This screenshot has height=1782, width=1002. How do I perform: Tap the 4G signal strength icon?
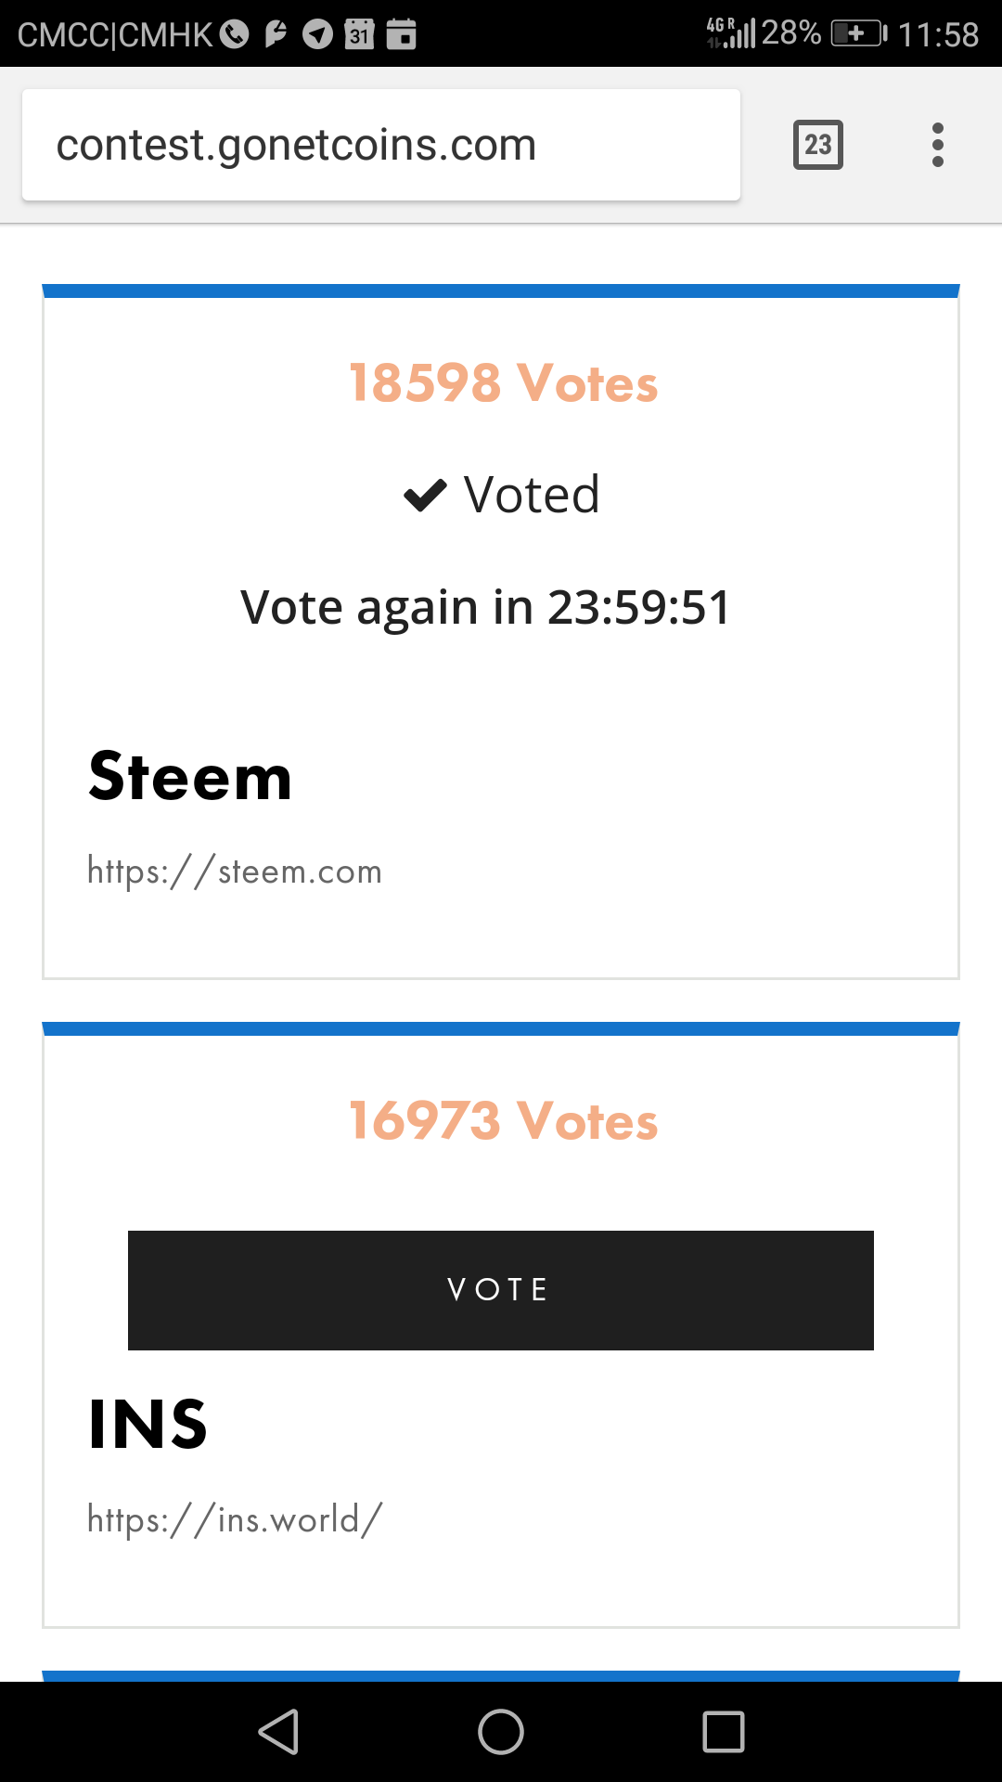731,32
